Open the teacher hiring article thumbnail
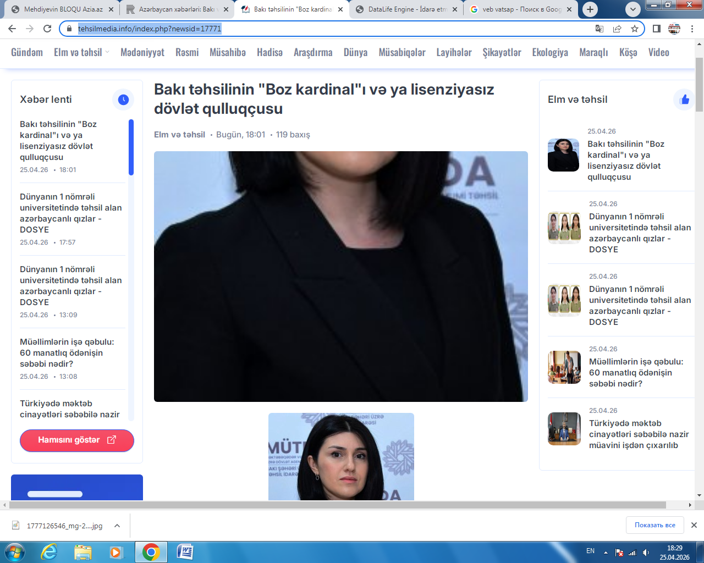The height and width of the screenshot is (563, 704). tap(564, 367)
